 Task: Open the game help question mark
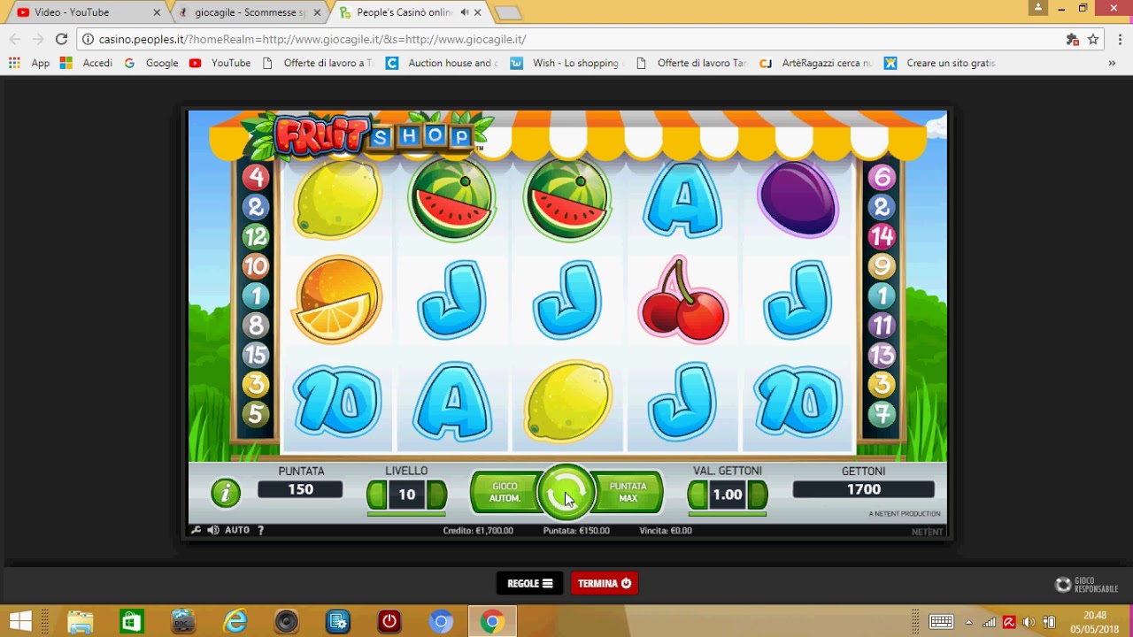260,530
